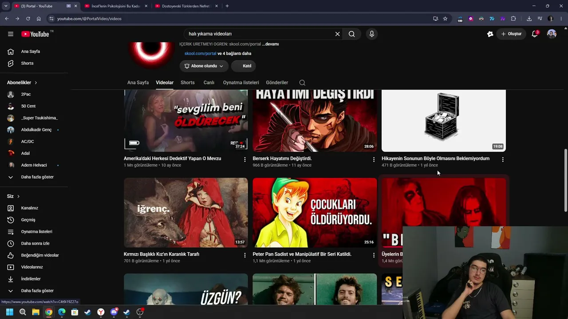568x319 pixels.
Task: Select the channel's Videolar tab
Action: 165,82
